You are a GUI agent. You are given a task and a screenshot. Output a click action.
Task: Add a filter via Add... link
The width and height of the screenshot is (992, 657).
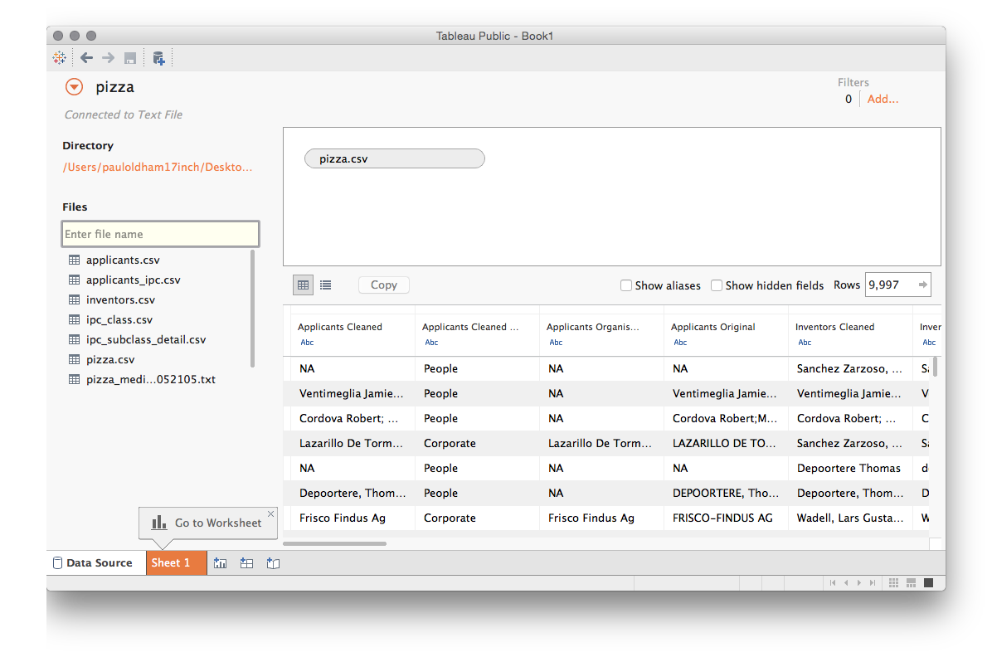883,99
